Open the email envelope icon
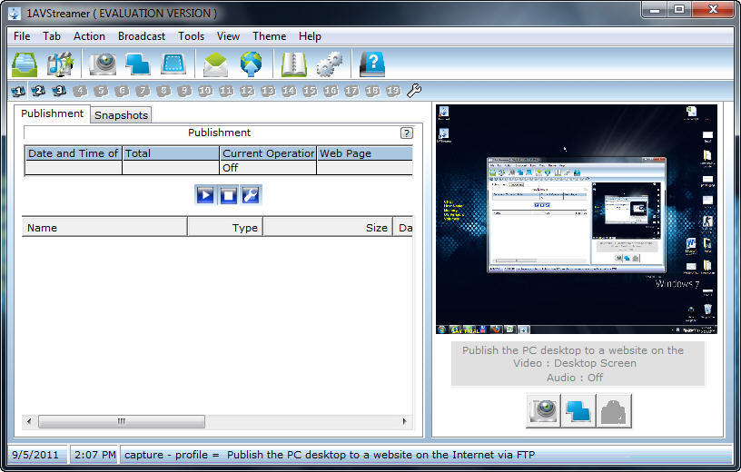 pyautogui.click(x=215, y=64)
